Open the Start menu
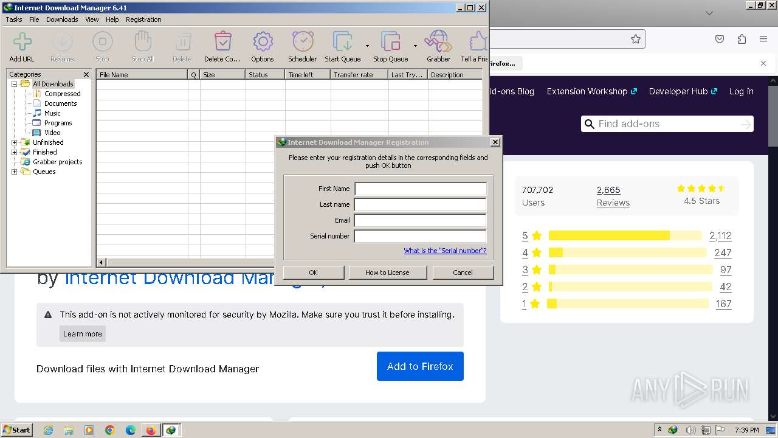778x438 pixels. pyautogui.click(x=16, y=430)
